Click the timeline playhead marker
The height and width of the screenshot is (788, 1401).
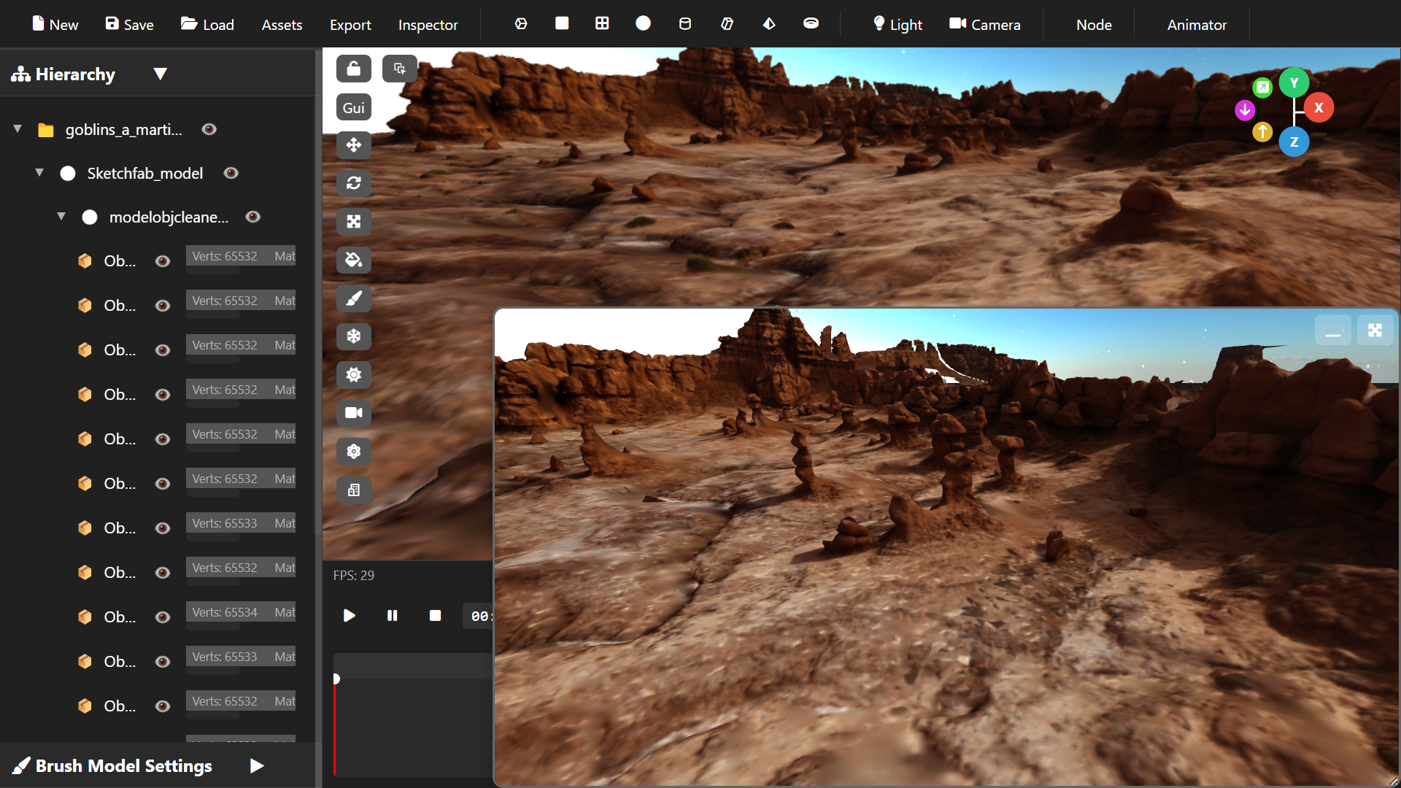336,679
